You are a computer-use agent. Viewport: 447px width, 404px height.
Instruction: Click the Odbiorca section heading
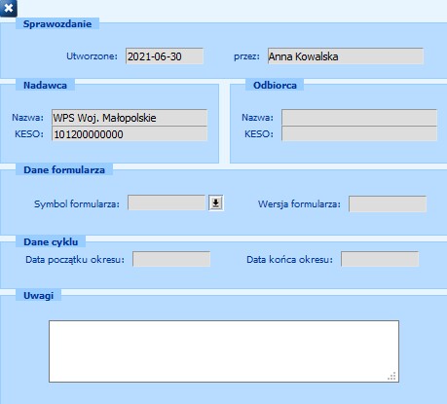[275, 85]
